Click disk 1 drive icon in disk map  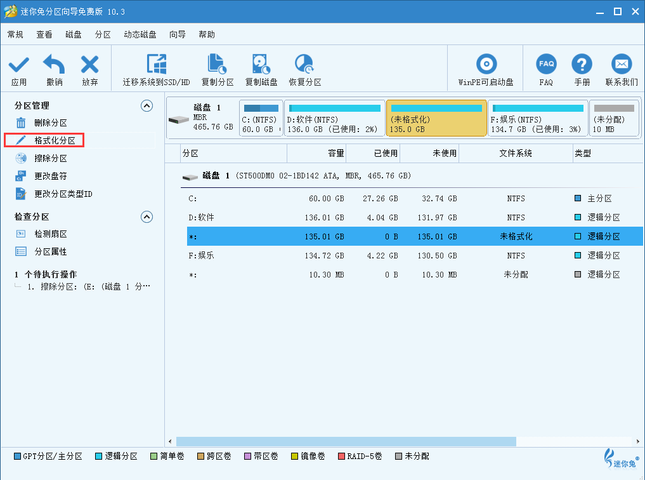[x=178, y=120]
